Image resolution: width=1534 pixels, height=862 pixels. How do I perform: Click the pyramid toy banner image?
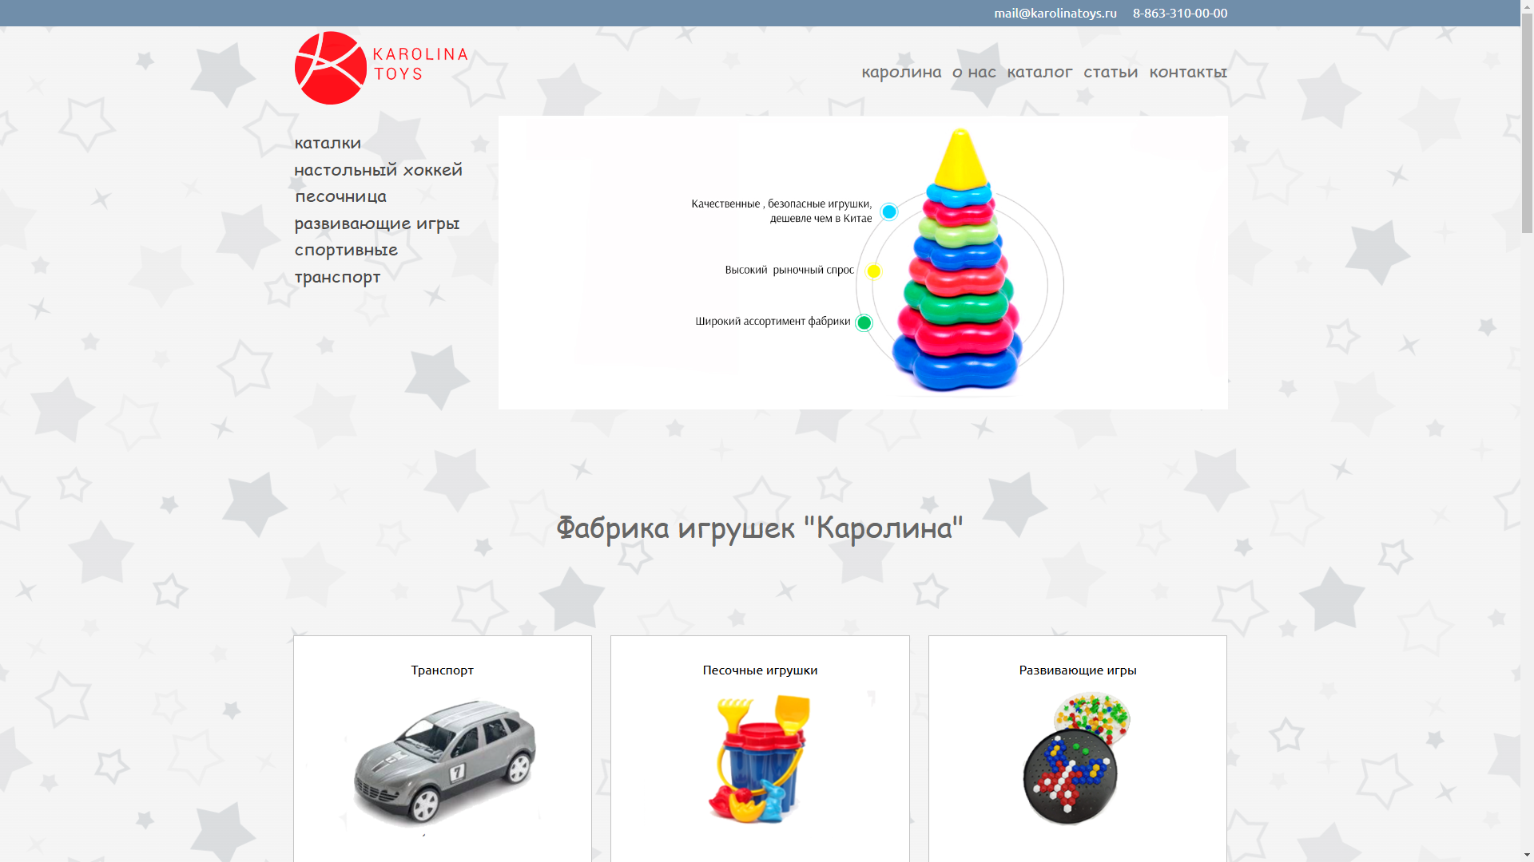pos(959,262)
